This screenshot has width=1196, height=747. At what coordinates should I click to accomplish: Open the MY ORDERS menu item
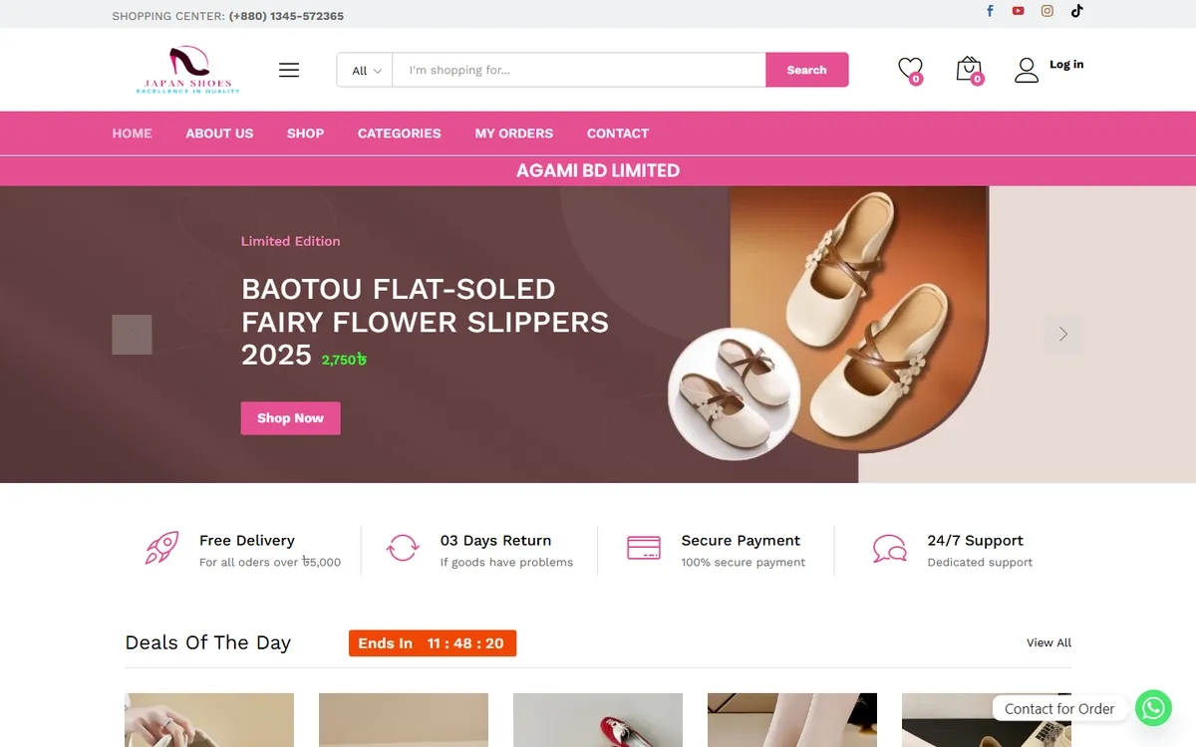[x=514, y=133]
